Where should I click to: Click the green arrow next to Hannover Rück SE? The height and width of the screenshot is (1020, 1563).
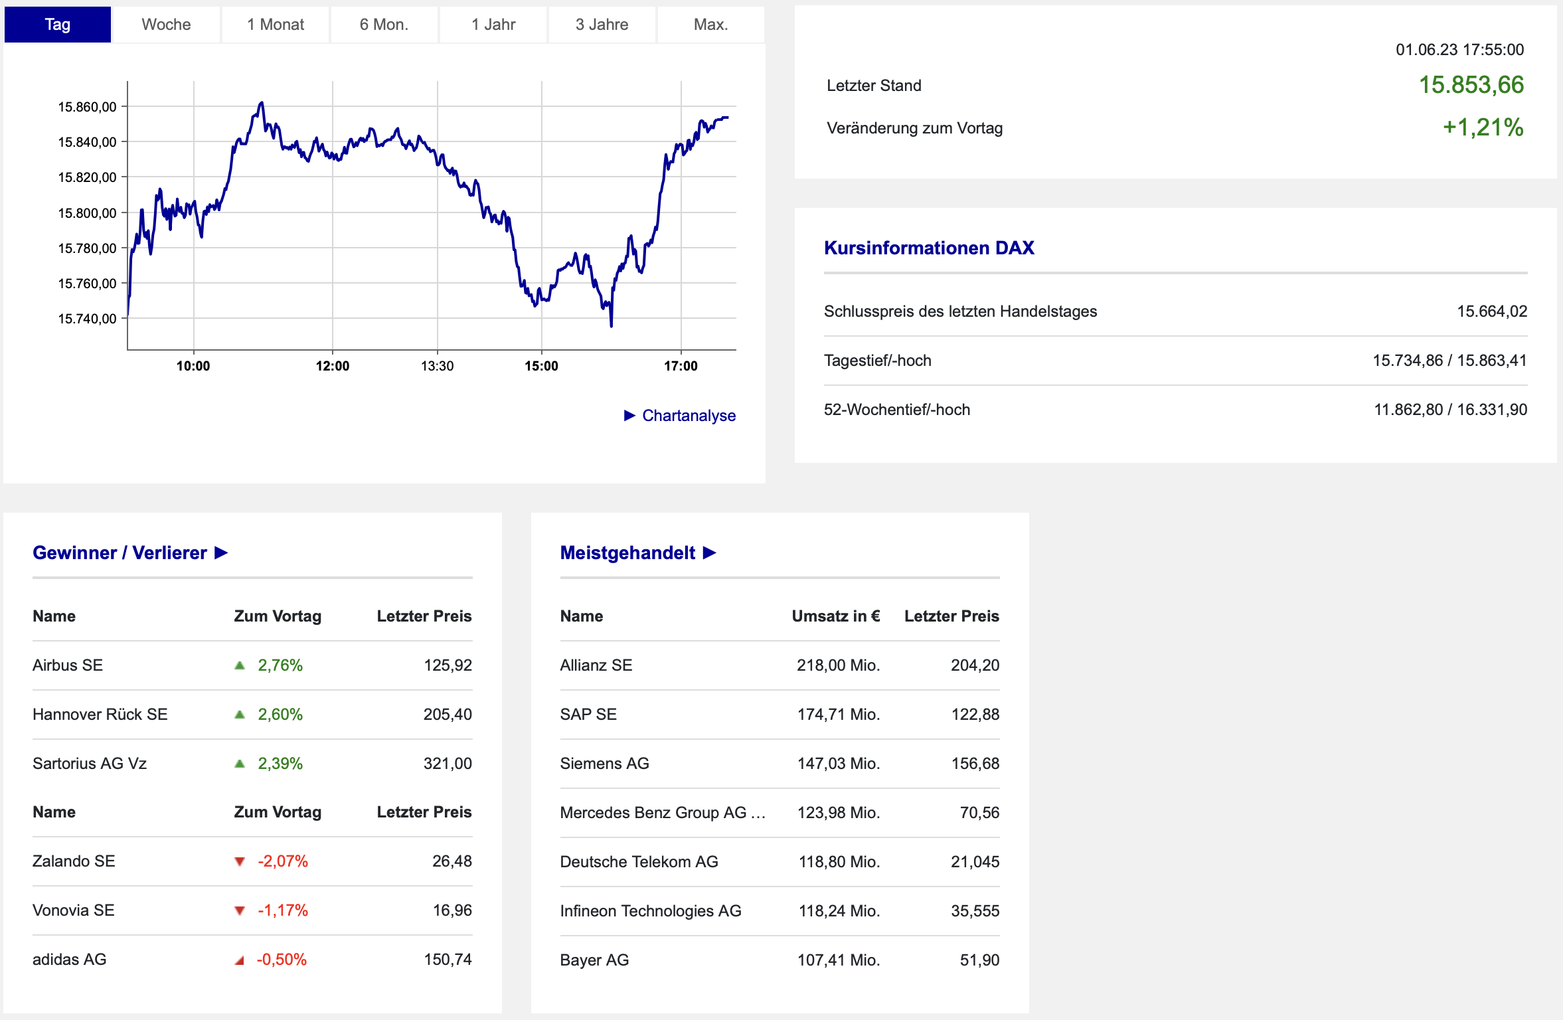coord(240,715)
